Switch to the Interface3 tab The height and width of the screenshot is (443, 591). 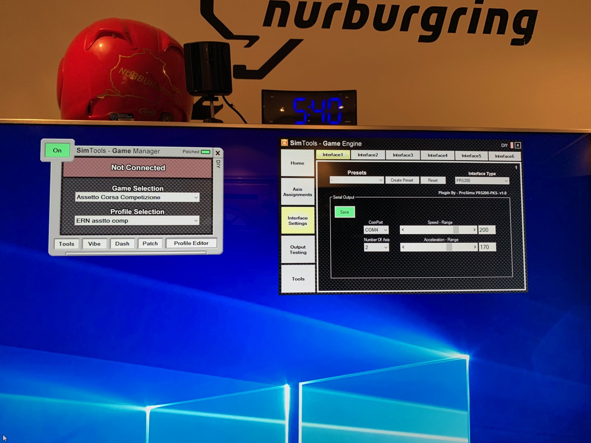pos(403,155)
